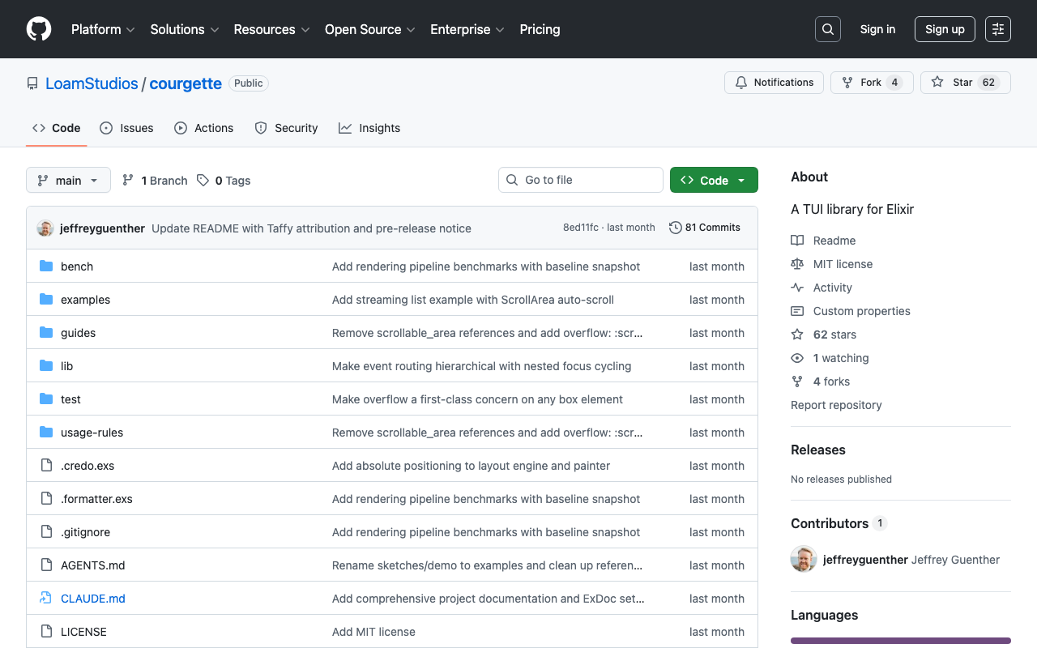Click the GitHub home logo
This screenshot has width=1037, height=648.
[x=38, y=29]
